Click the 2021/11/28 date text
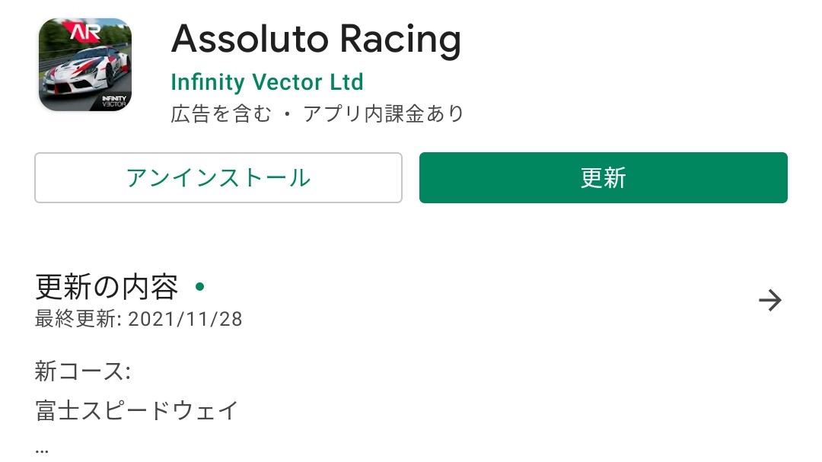822x462 pixels. pyautogui.click(x=185, y=319)
